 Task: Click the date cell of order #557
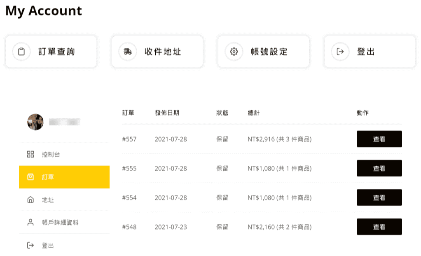coord(171,139)
